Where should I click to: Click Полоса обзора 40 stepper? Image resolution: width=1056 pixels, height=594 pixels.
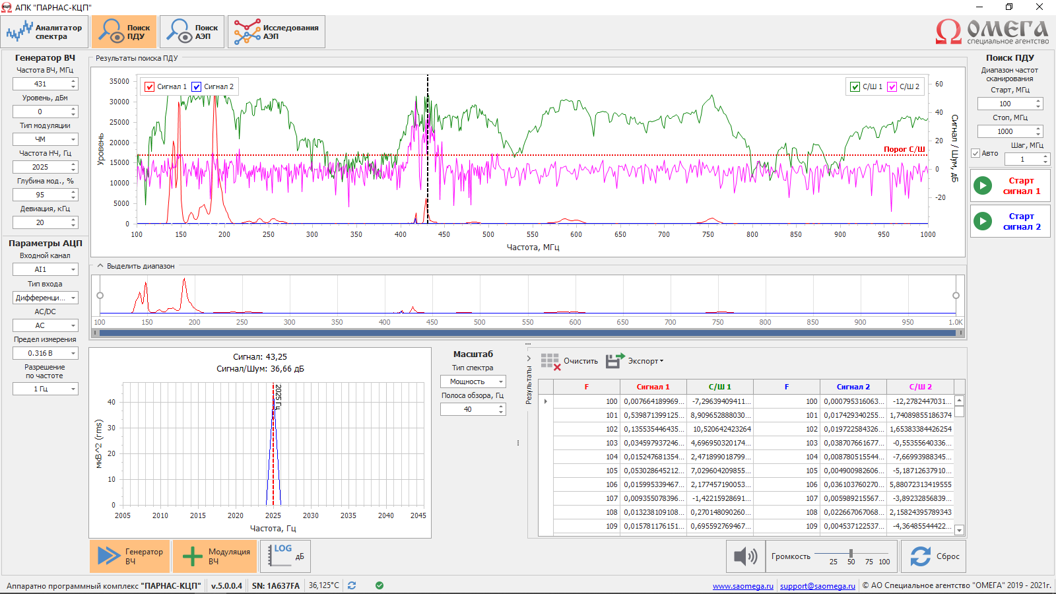(502, 409)
